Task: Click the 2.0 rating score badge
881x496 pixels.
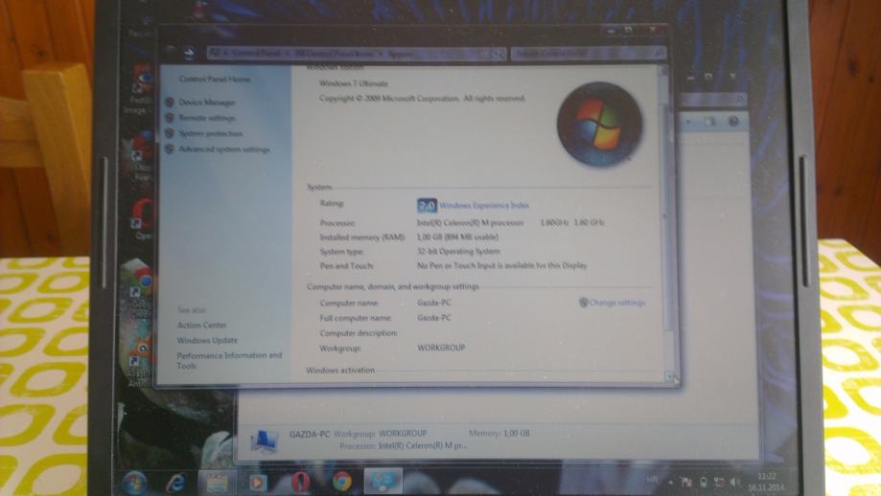Action: (427, 205)
